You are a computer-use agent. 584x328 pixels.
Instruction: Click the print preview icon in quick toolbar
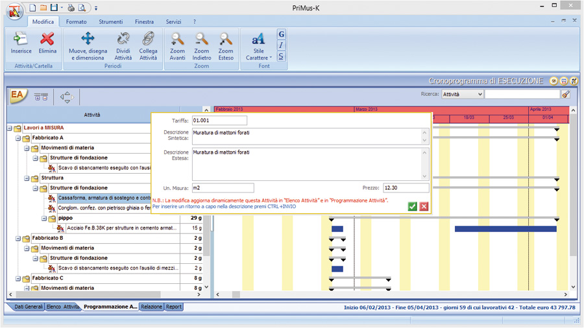click(82, 7)
